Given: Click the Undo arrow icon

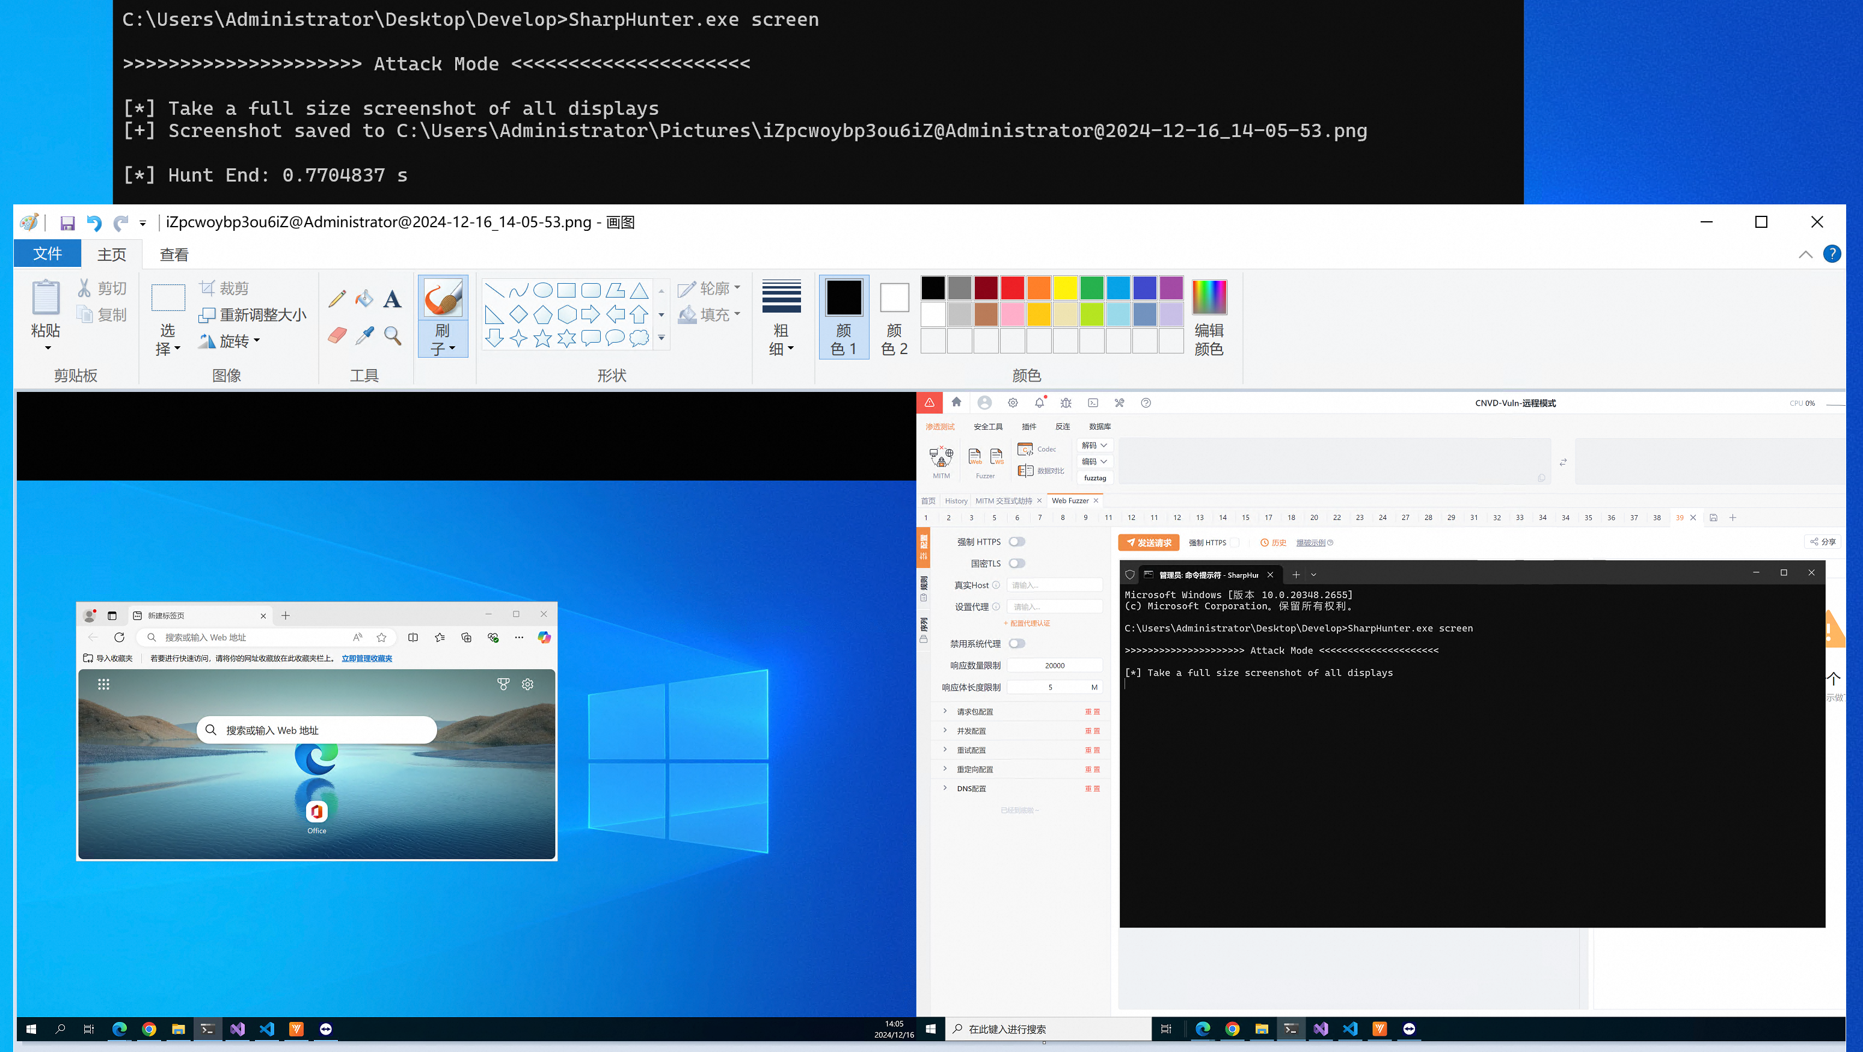Looking at the screenshot, I should point(94,222).
